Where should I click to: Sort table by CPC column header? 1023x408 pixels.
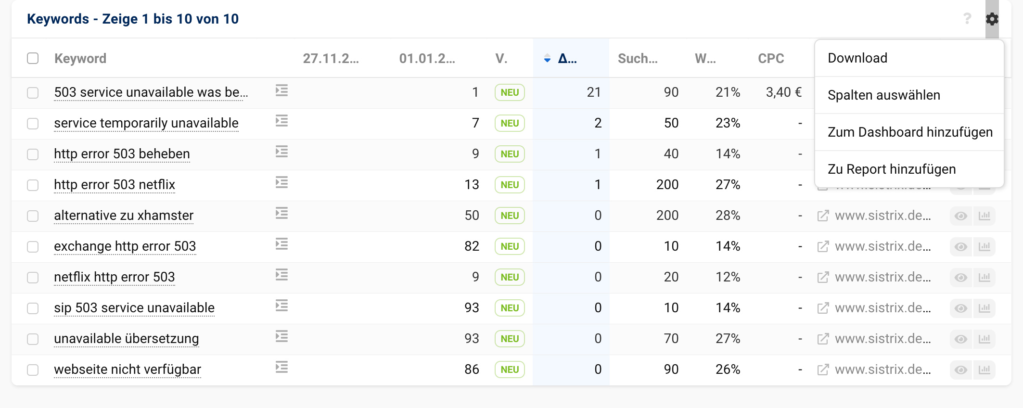click(770, 59)
